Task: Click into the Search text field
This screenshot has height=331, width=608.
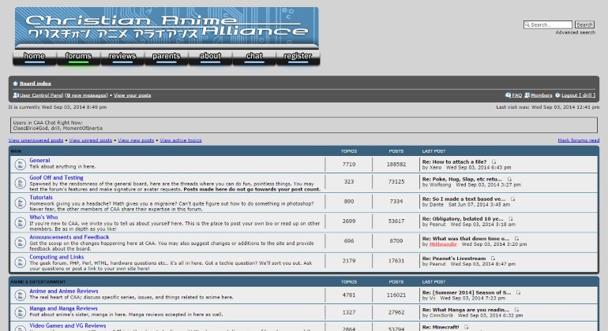Action: (547, 24)
